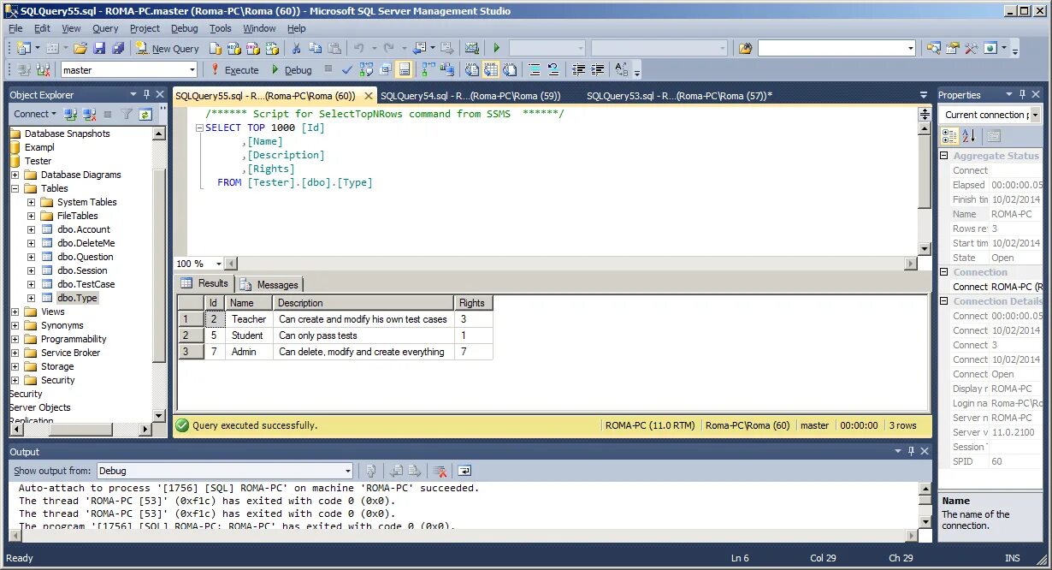Viewport: 1052px width, 570px height.
Task: Click the Student row in query results
Action: pyautogui.click(x=249, y=335)
